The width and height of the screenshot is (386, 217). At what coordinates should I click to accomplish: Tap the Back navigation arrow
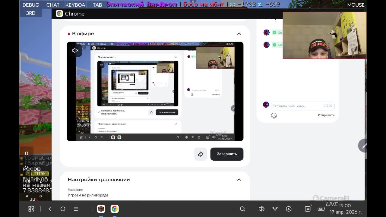[x=50, y=209]
